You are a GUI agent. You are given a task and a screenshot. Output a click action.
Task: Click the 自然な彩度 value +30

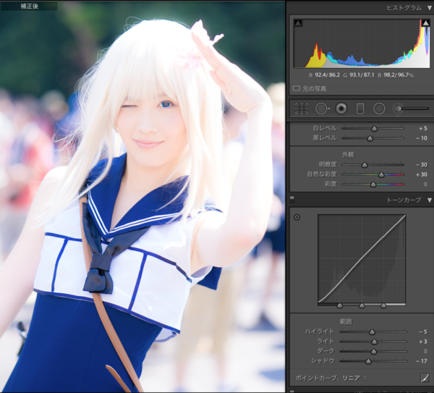[422, 174]
